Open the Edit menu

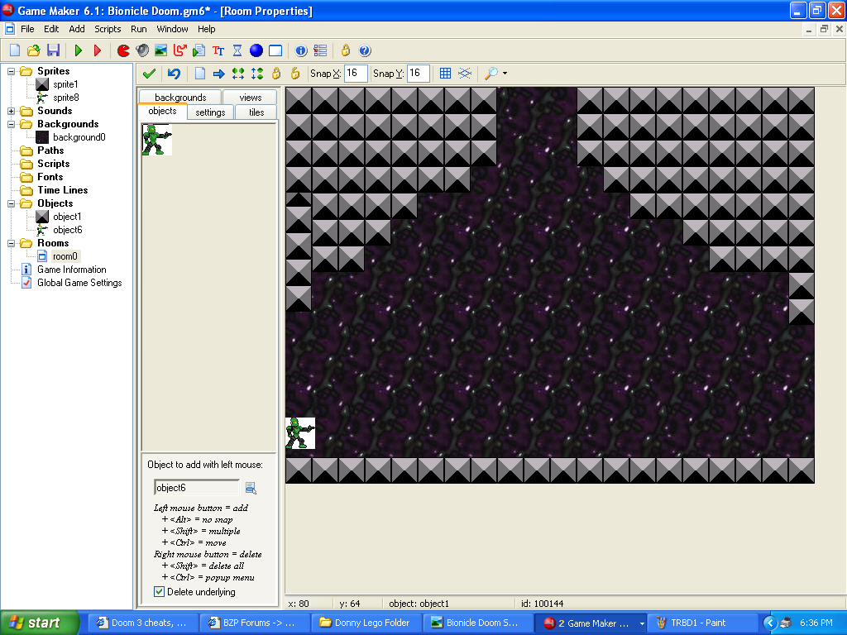pos(51,29)
